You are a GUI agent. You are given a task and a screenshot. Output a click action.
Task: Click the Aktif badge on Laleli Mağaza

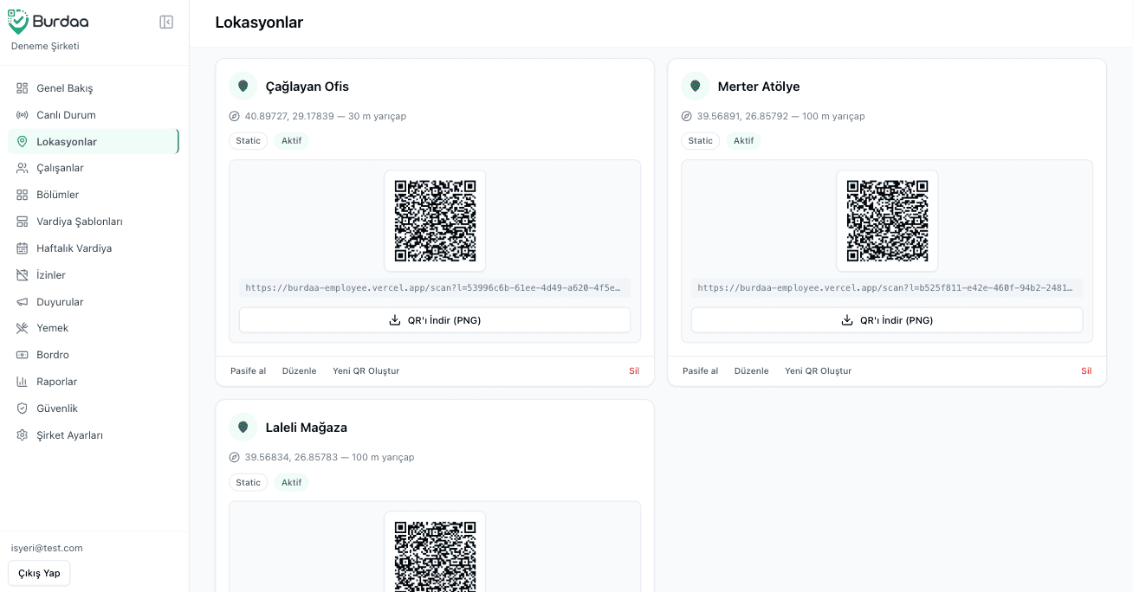pyautogui.click(x=292, y=482)
